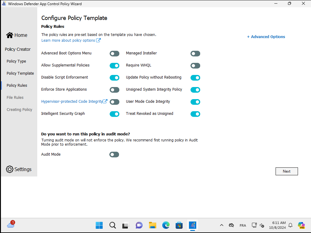Open File Explorer from the taskbar
The width and height of the screenshot is (311, 233).
152,225
